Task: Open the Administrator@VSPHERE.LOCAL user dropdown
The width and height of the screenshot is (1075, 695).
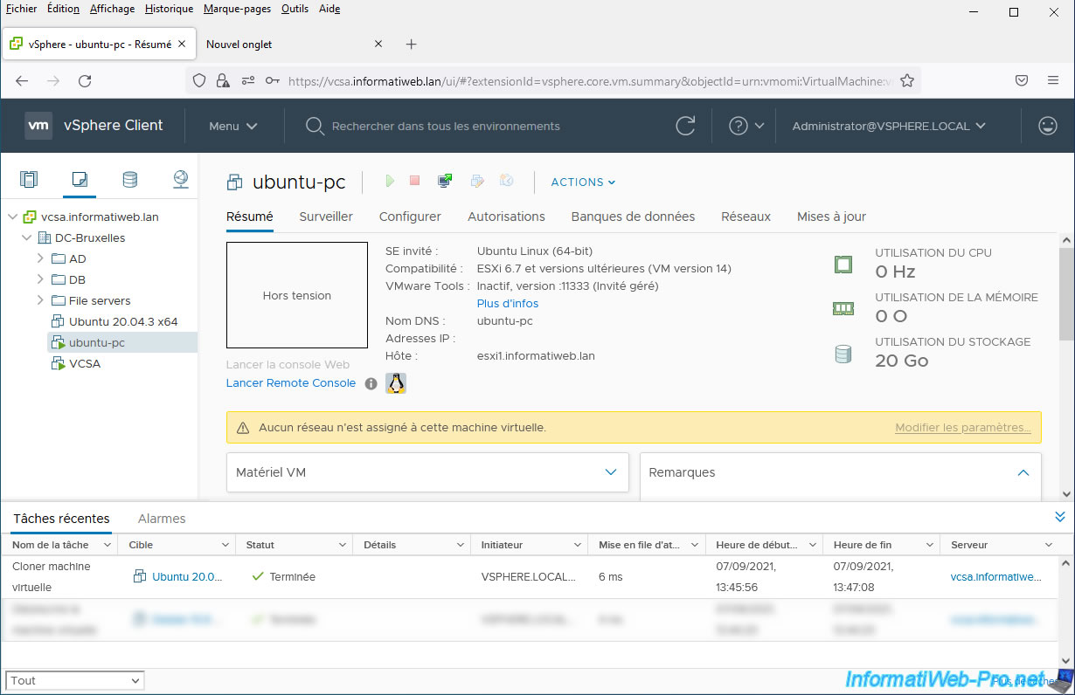Action: (889, 126)
